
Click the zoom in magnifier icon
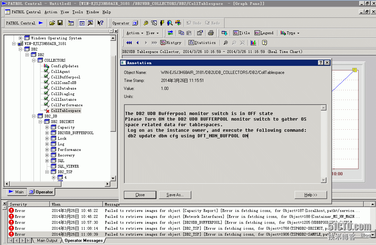coord(226,43)
